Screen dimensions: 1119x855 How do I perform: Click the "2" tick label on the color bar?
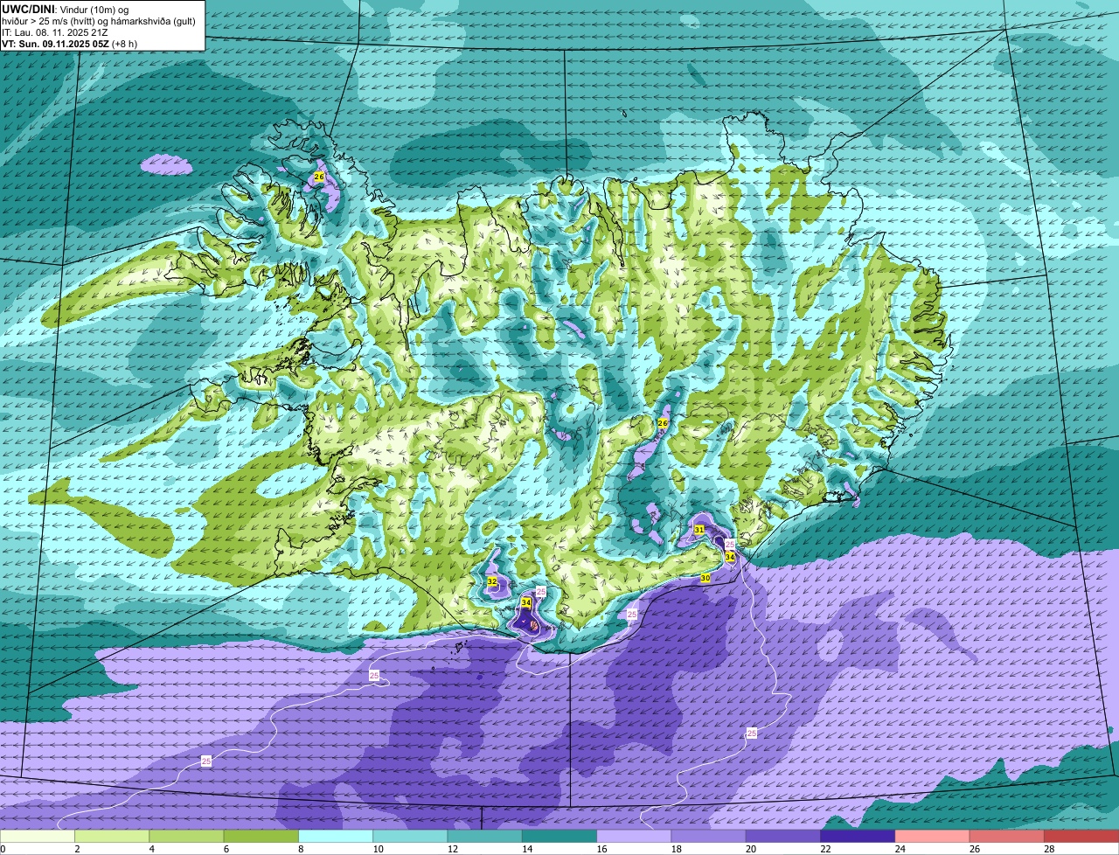coord(77,849)
